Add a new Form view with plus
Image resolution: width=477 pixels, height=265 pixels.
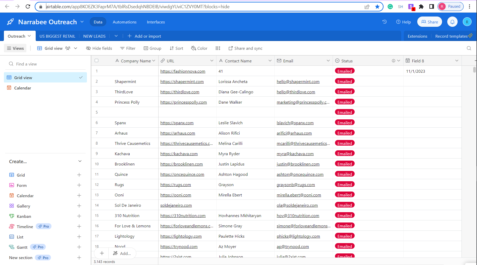[79, 185]
